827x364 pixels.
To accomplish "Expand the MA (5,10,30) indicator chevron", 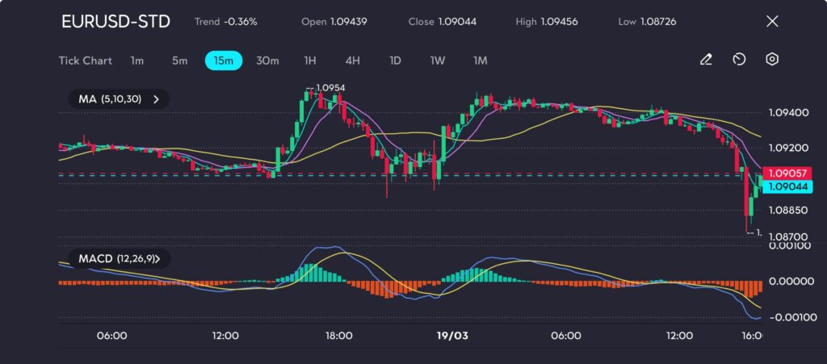I will (156, 99).
